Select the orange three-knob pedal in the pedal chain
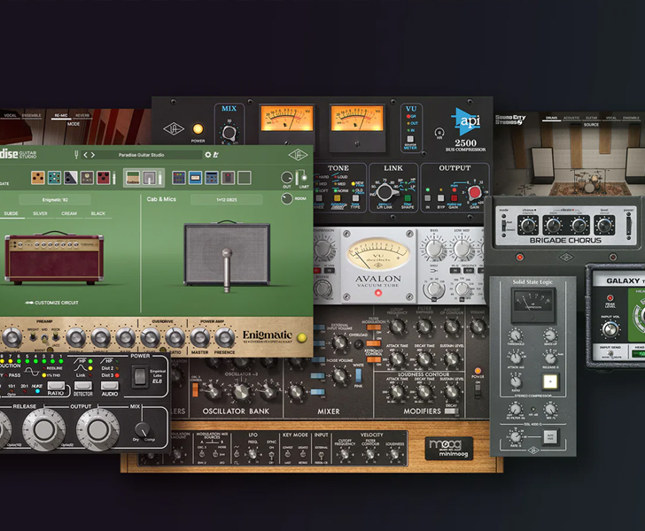This screenshot has width=645, height=531. pyautogui.click(x=38, y=178)
